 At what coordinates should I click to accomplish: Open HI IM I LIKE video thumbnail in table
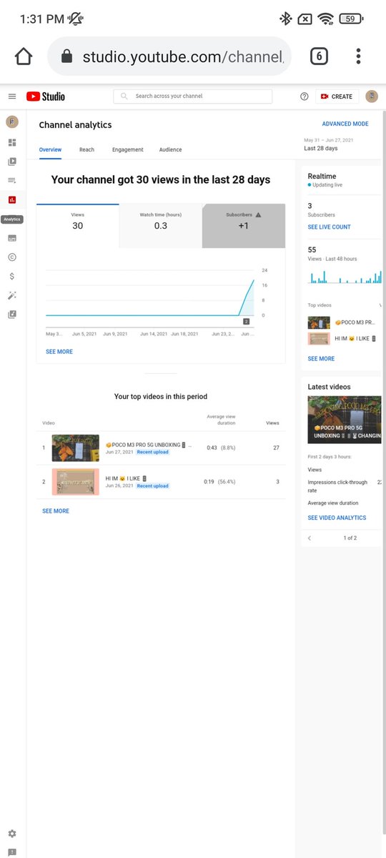[x=76, y=482]
